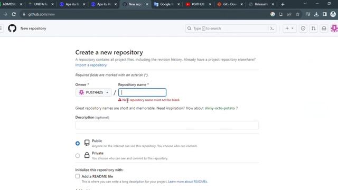Click the Create a new repository heading

point(109,52)
